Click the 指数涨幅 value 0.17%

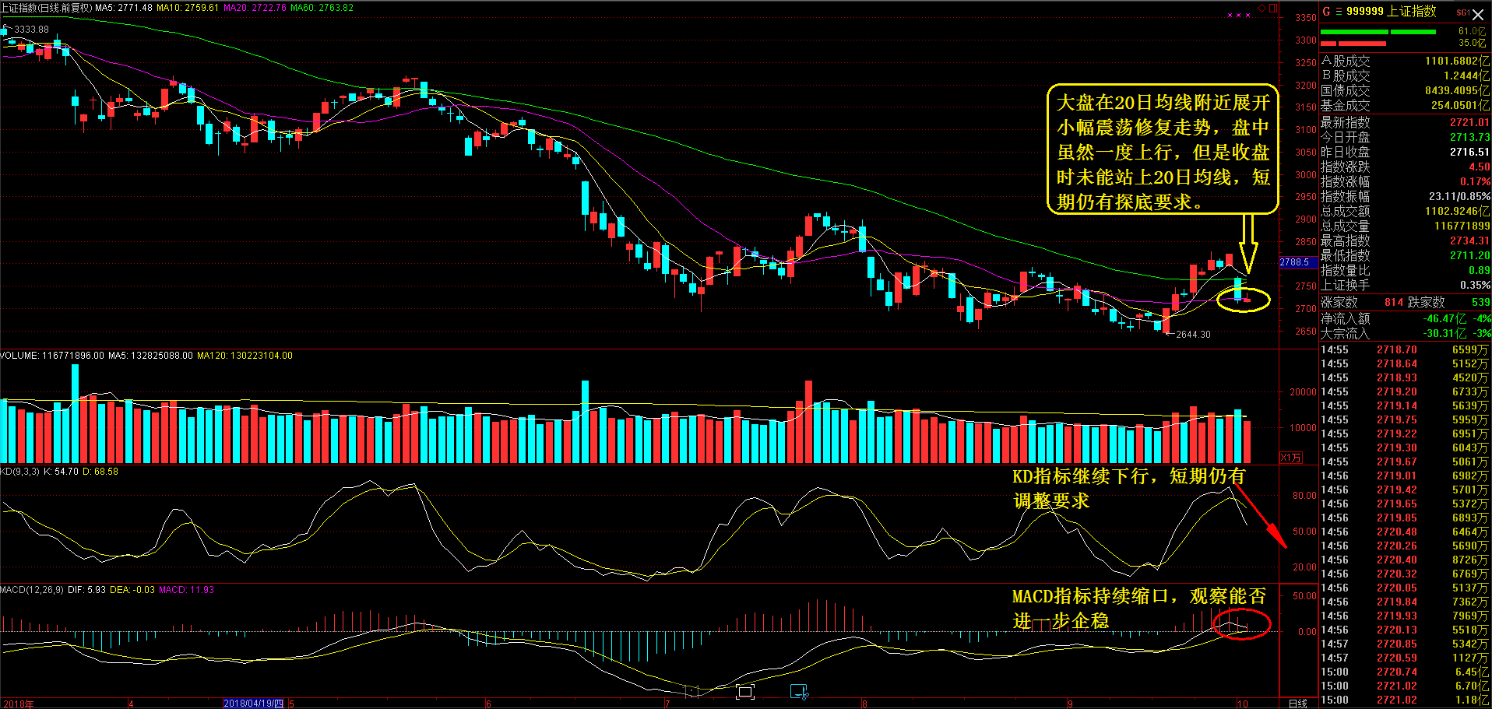click(x=1475, y=181)
